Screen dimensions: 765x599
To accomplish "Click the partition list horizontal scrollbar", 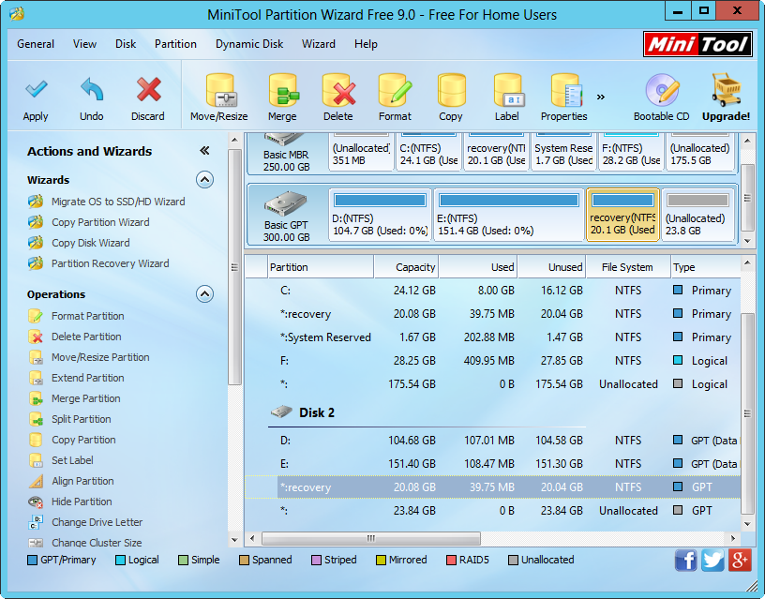I will [371, 538].
